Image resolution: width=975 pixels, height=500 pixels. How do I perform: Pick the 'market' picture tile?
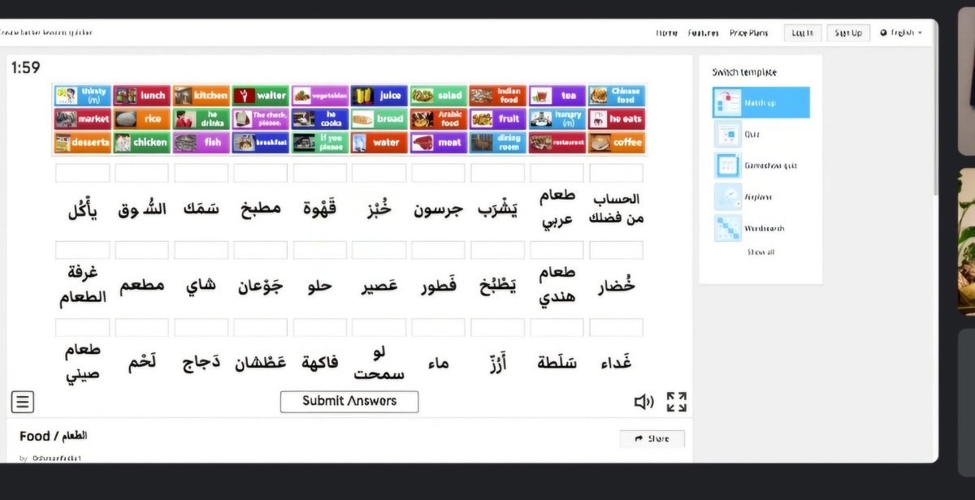click(82, 119)
